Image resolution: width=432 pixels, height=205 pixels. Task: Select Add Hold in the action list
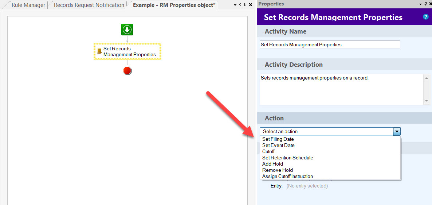pos(272,164)
